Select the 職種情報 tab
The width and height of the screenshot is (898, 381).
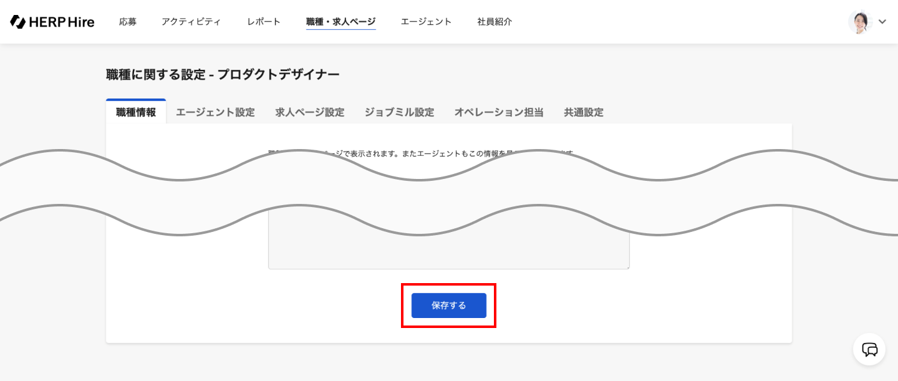[x=136, y=112]
